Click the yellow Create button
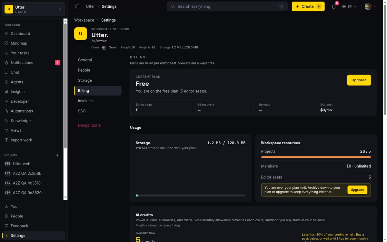Image resolution: width=387 pixels, height=242 pixels. tap(308, 6)
